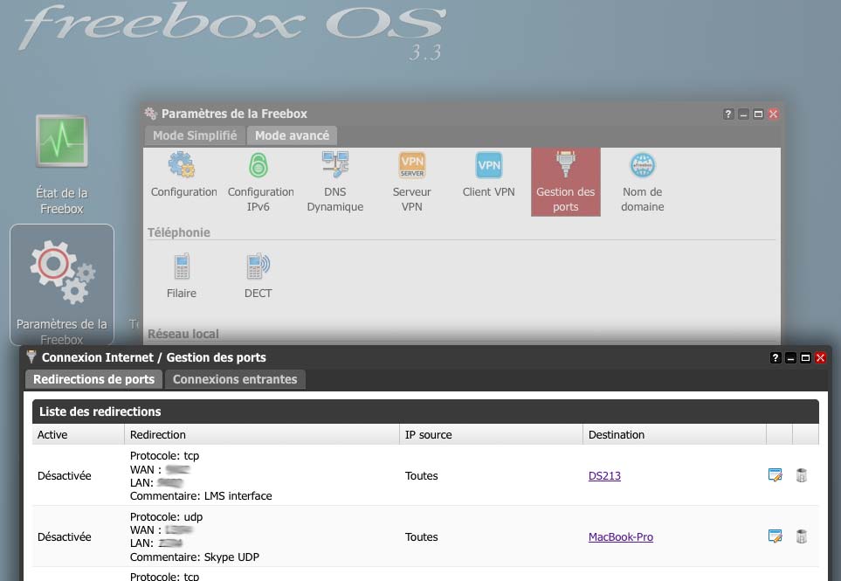Sort by the IP source column header
This screenshot has width=841, height=581.
pos(428,434)
